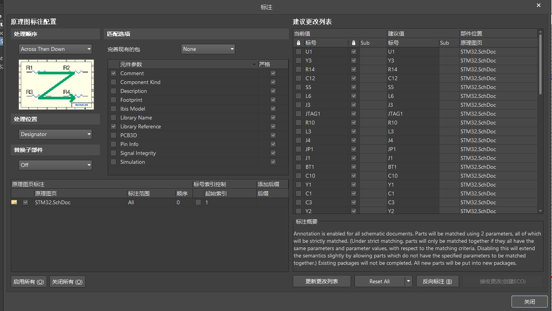Enable the Pin Info parameter checkbox
The height and width of the screenshot is (311, 552).
[113, 144]
